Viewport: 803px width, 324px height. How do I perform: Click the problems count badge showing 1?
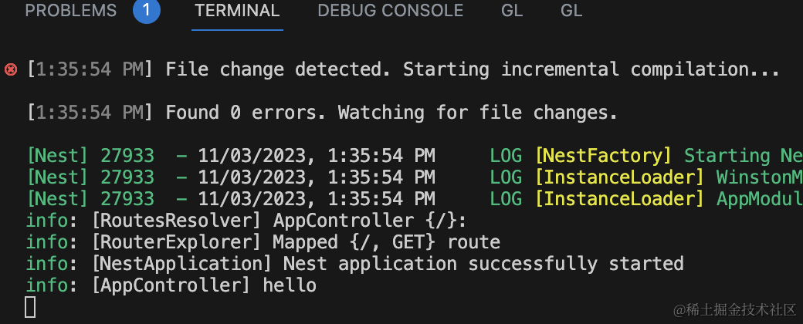point(147,12)
